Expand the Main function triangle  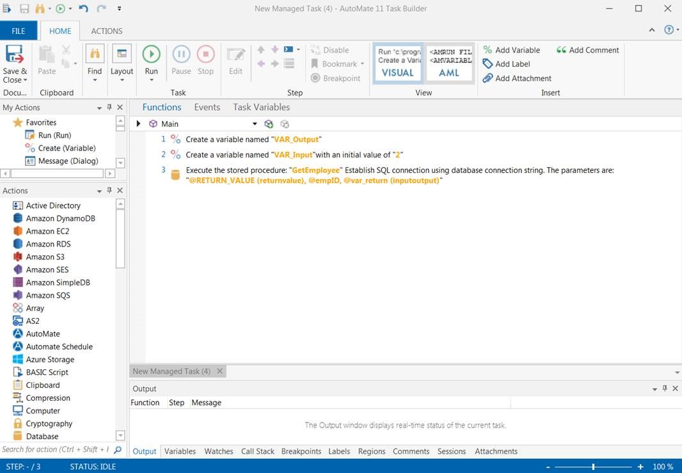[138, 124]
